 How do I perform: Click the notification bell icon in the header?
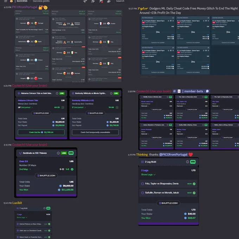[93, 1]
